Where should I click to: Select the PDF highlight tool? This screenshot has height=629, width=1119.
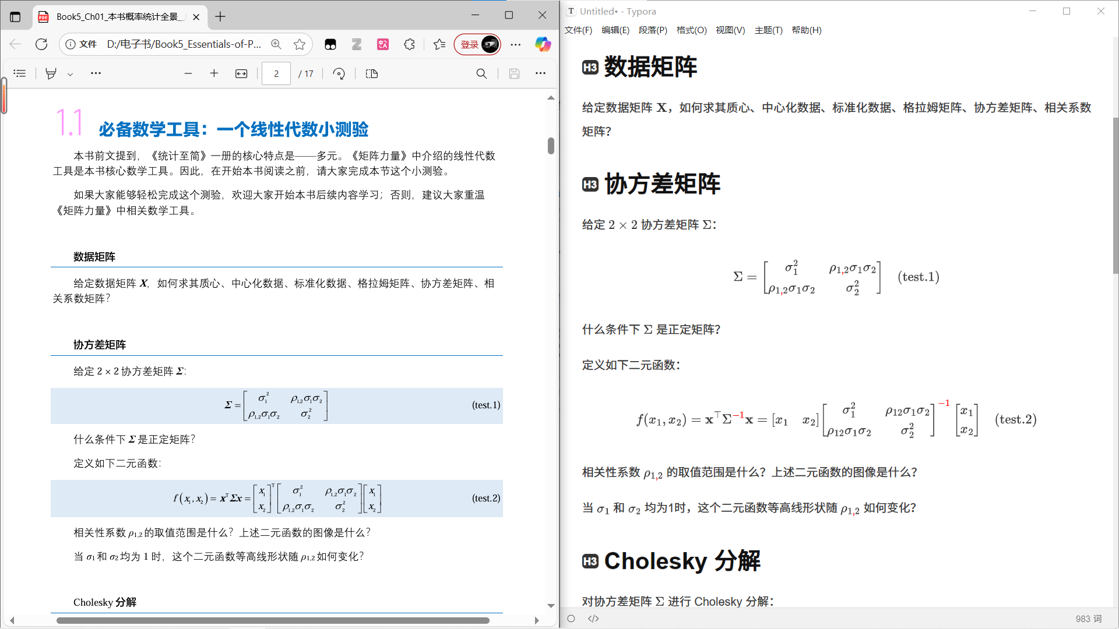[51, 73]
